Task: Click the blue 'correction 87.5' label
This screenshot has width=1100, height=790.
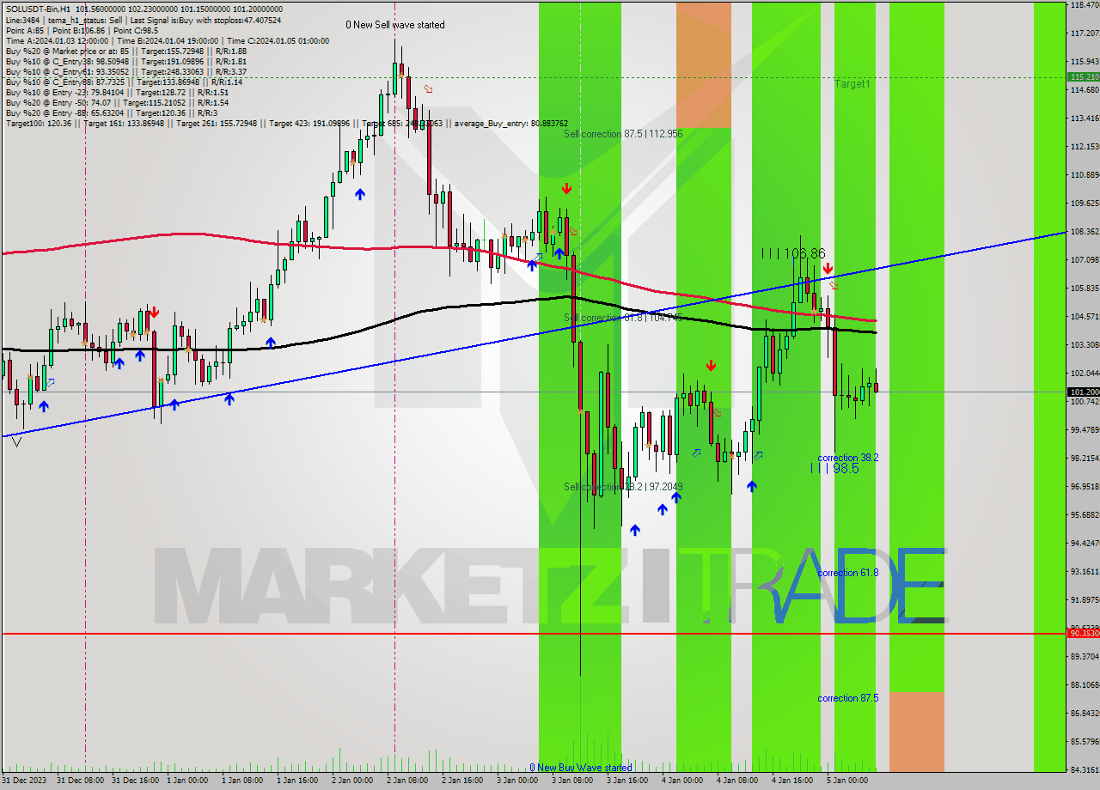Action: click(x=848, y=698)
